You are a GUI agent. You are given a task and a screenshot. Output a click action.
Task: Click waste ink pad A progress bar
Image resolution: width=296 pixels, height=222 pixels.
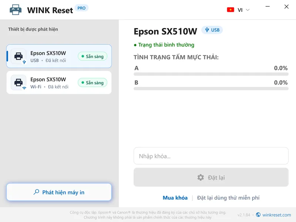tap(211, 74)
